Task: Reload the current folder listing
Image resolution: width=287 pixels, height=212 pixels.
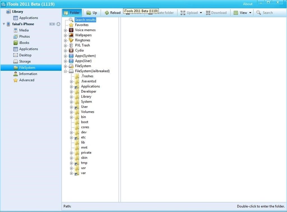Action: tap(113, 13)
